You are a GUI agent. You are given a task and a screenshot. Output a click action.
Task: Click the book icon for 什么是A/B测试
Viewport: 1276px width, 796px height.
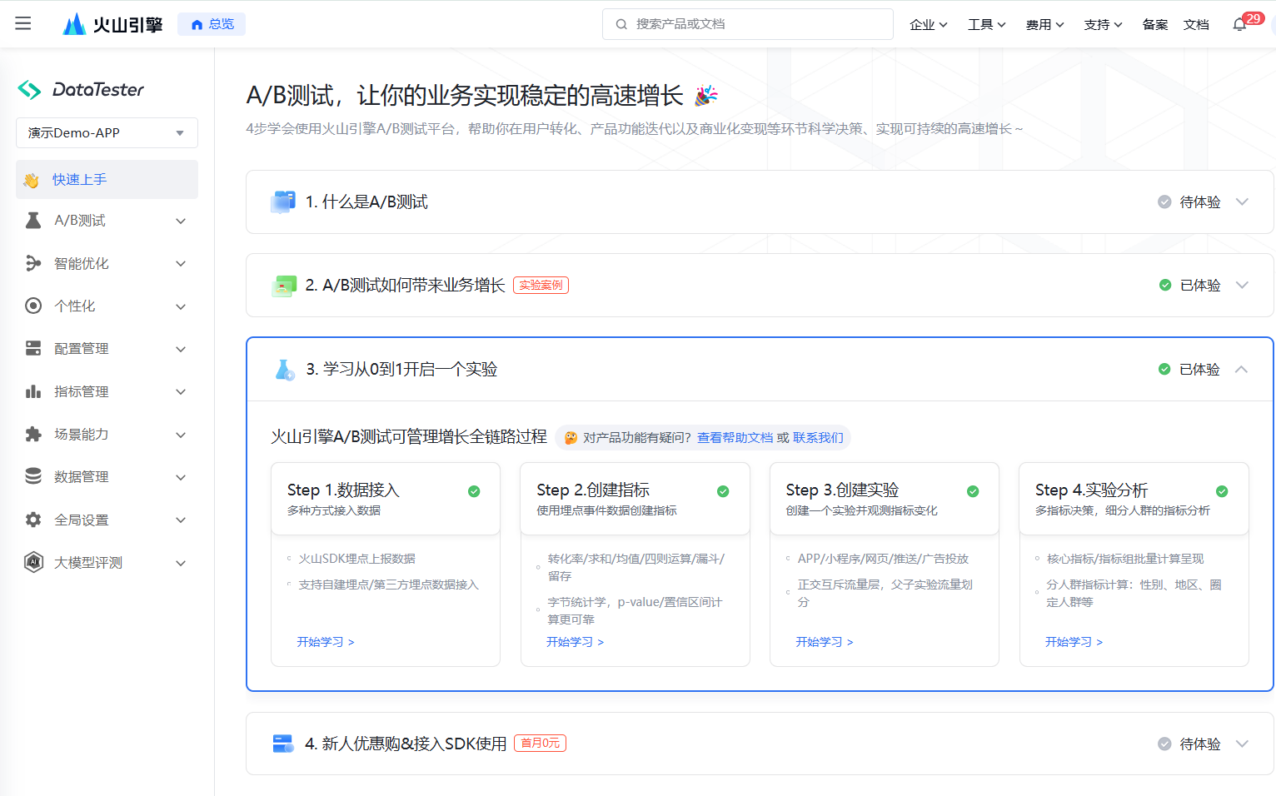(x=283, y=201)
